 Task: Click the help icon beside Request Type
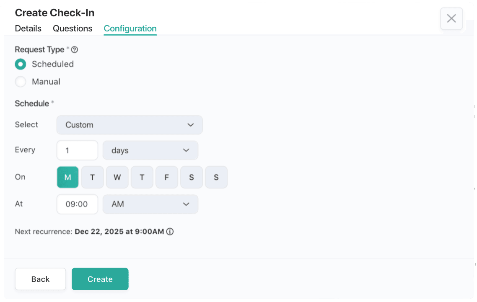coord(74,49)
